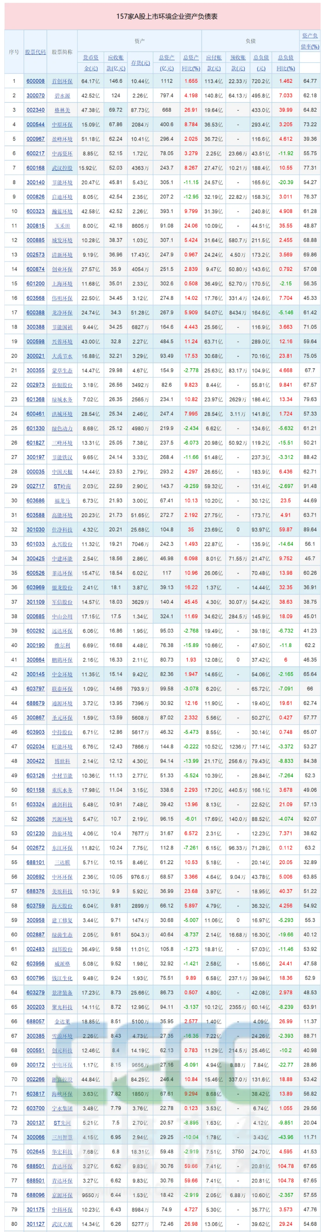Open stock code 688057 link

[35, 1021]
